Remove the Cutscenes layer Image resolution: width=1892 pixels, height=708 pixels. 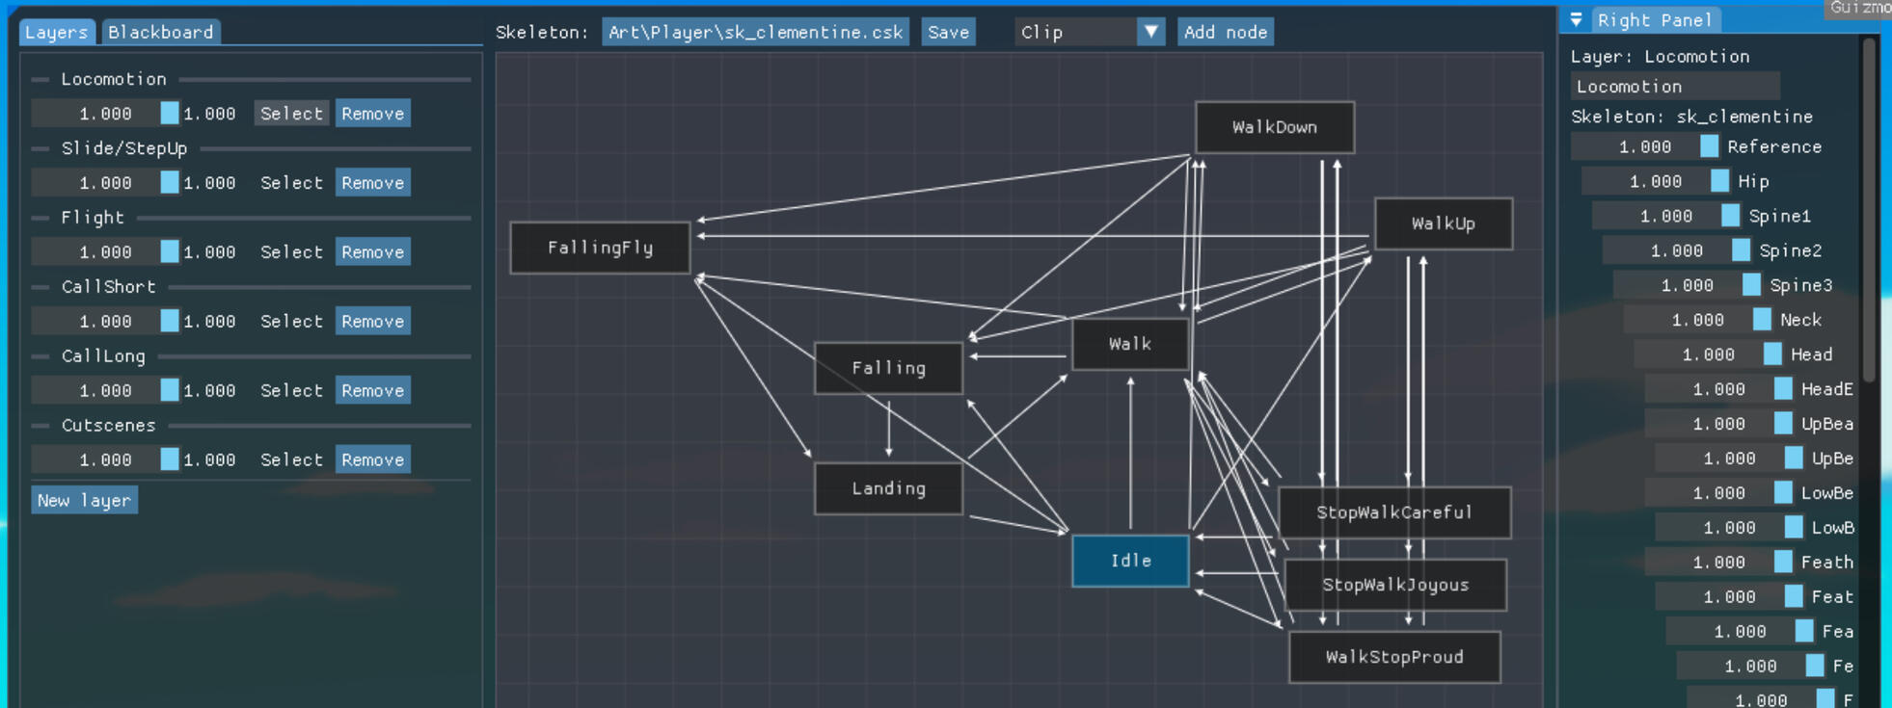tap(372, 459)
